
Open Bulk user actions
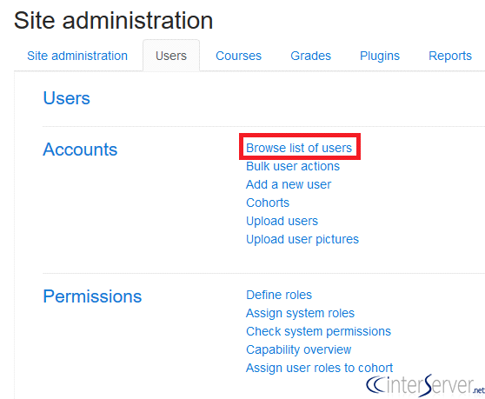pos(293,166)
